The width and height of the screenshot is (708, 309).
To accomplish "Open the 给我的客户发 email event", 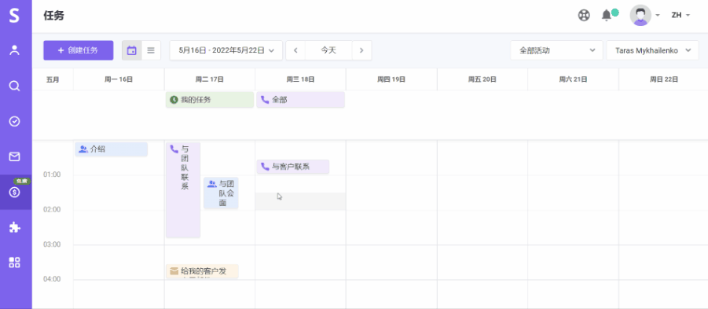I will 202,271.
